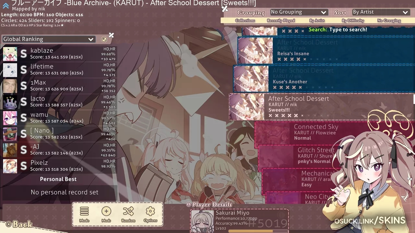The width and height of the screenshot is (415, 233).
Task: Open the Sort By Artist dropdown
Action: click(381, 12)
